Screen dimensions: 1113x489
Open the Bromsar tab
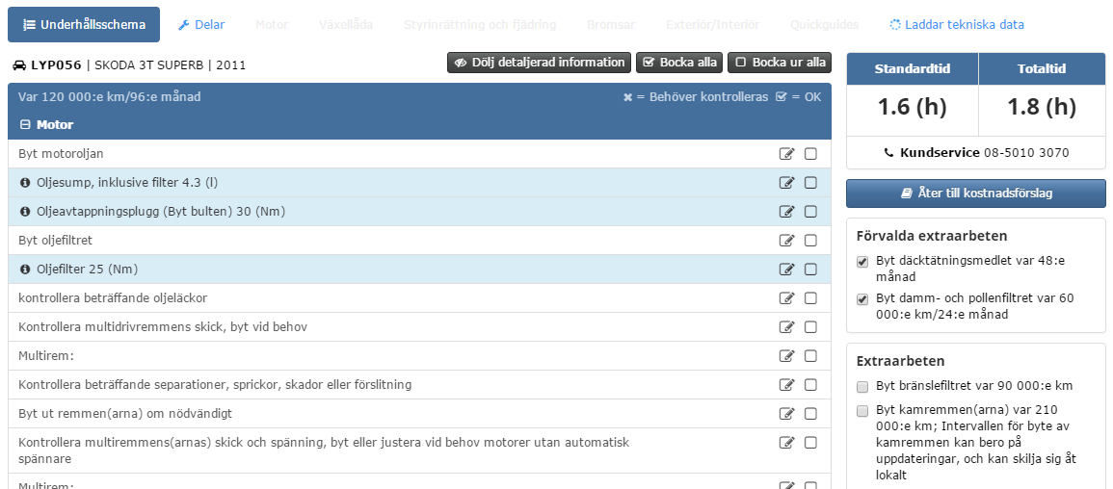610,25
